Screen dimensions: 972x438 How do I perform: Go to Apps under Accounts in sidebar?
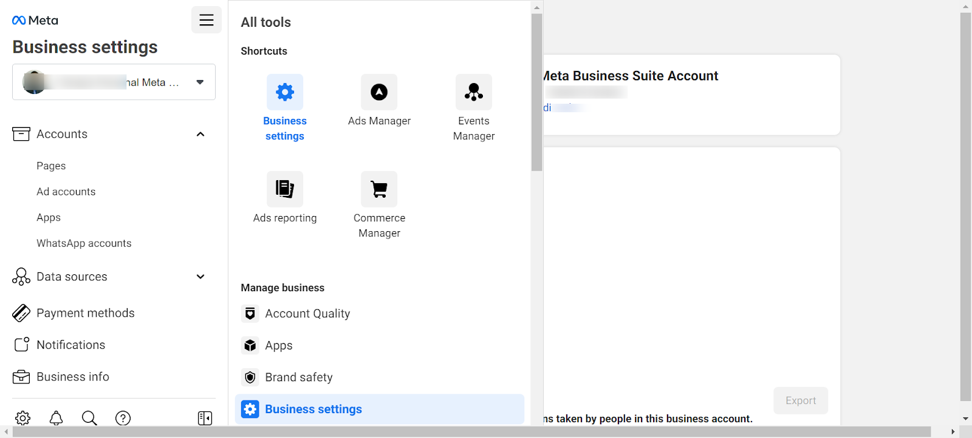click(49, 217)
